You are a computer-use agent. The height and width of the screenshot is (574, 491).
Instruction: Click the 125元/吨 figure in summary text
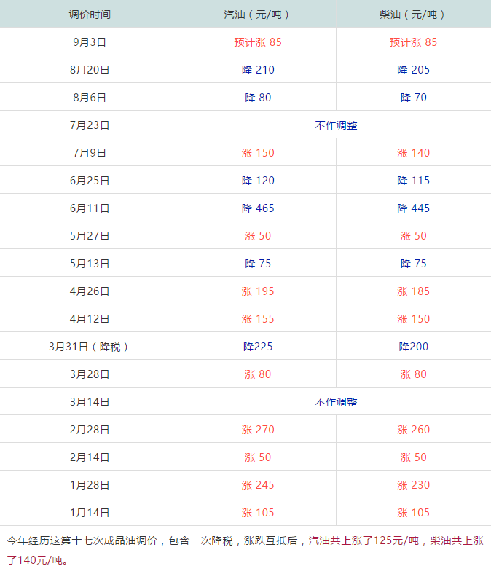tap(396, 540)
